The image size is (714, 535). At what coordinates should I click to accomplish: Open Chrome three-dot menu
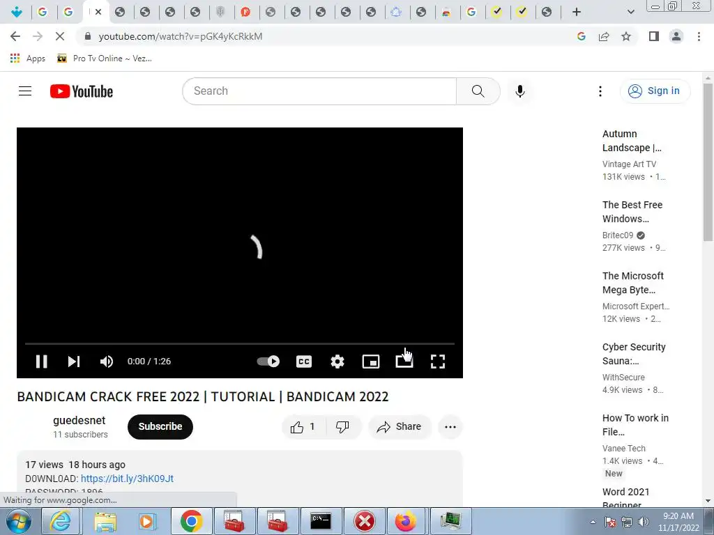[x=699, y=36]
